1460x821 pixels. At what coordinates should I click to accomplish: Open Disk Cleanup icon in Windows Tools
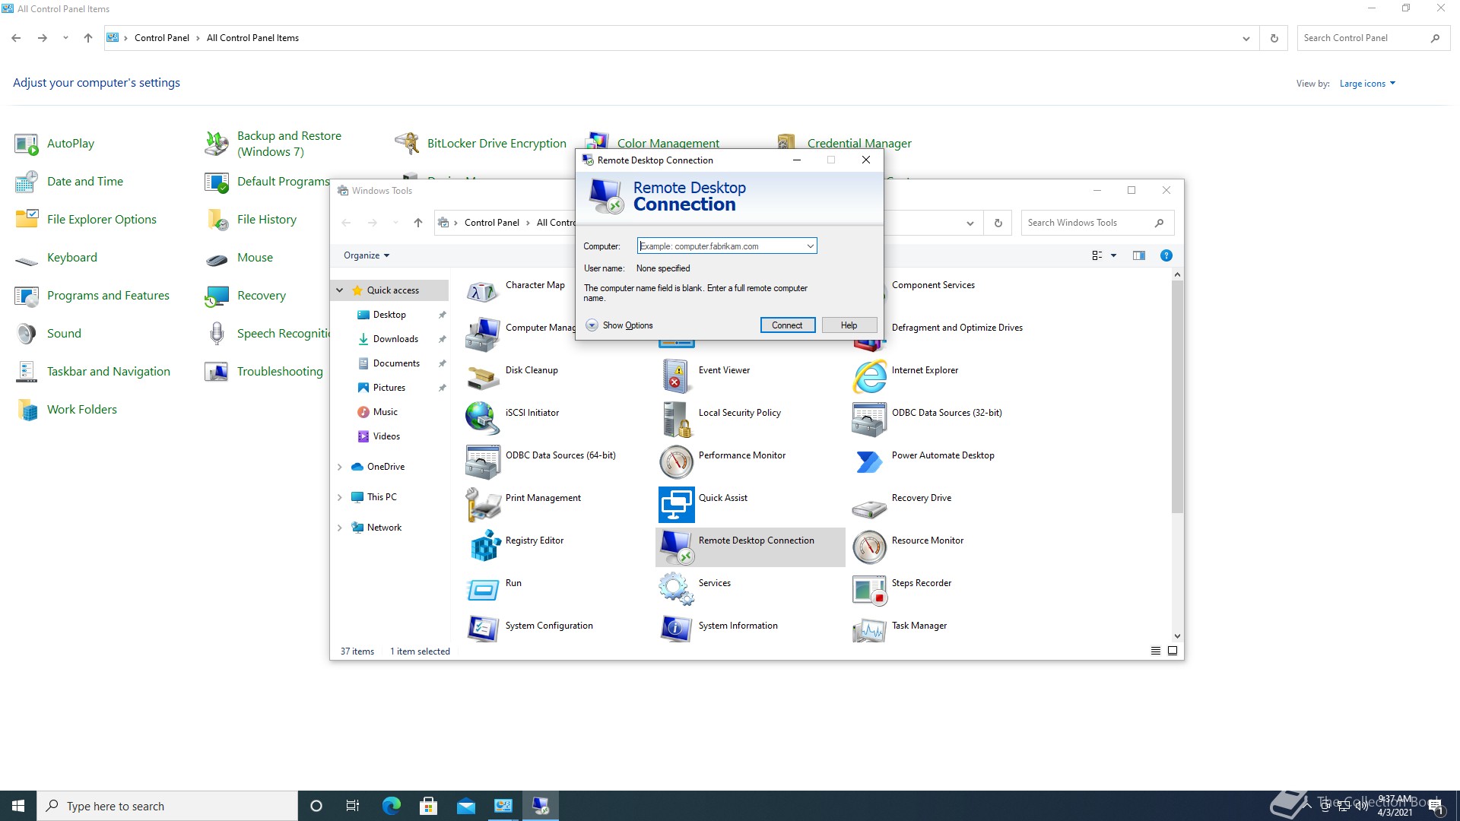(x=483, y=377)
